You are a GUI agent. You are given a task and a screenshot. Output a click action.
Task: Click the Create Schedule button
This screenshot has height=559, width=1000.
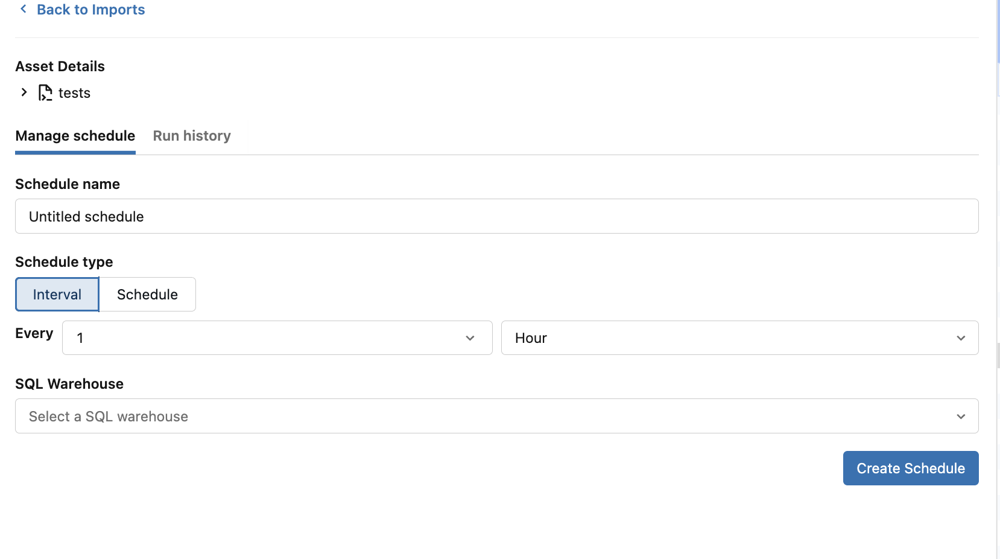(x=911, y=468)
